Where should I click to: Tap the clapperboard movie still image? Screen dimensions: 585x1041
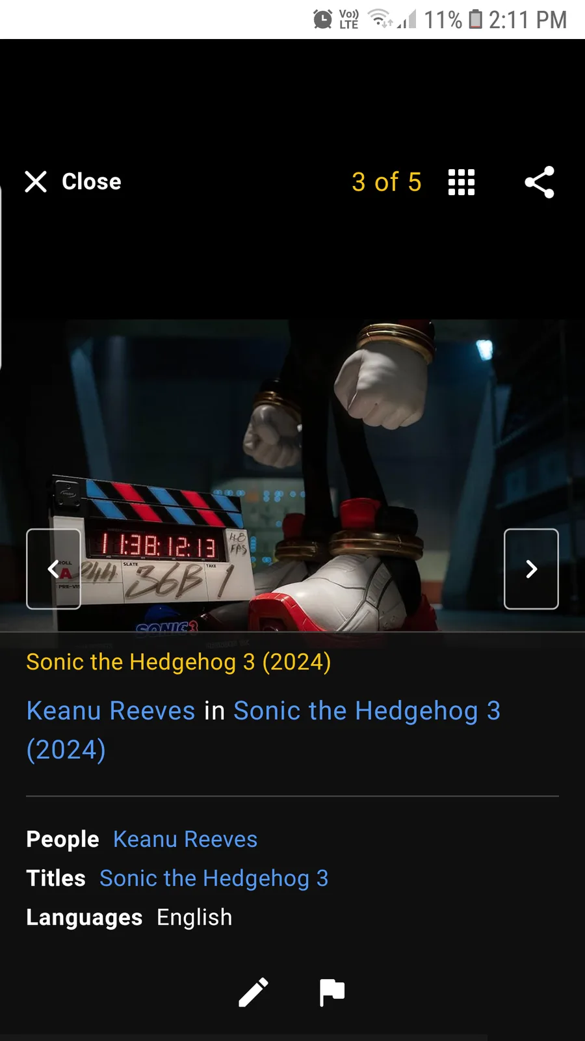(292, 475)
